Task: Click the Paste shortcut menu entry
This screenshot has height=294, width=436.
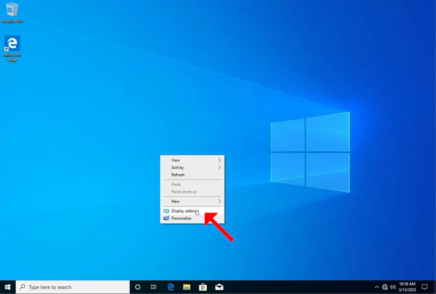Action: tap(192, 192)
